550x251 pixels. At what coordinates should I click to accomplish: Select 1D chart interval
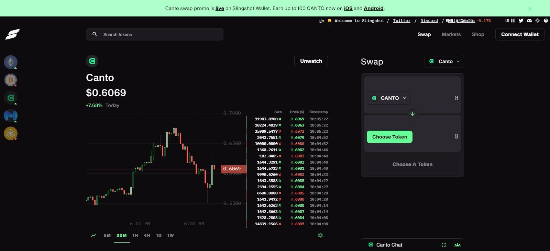[x=159, y=236]
